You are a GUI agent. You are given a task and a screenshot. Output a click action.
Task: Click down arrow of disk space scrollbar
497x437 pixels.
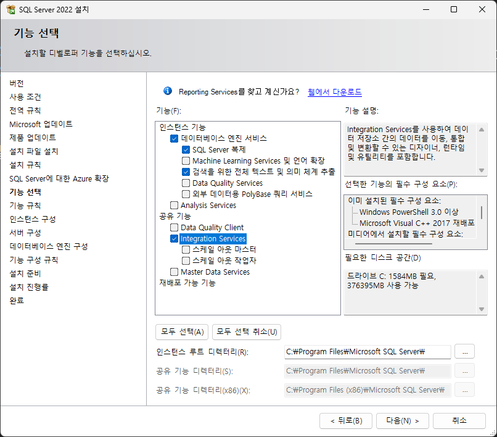click(482, 309)
